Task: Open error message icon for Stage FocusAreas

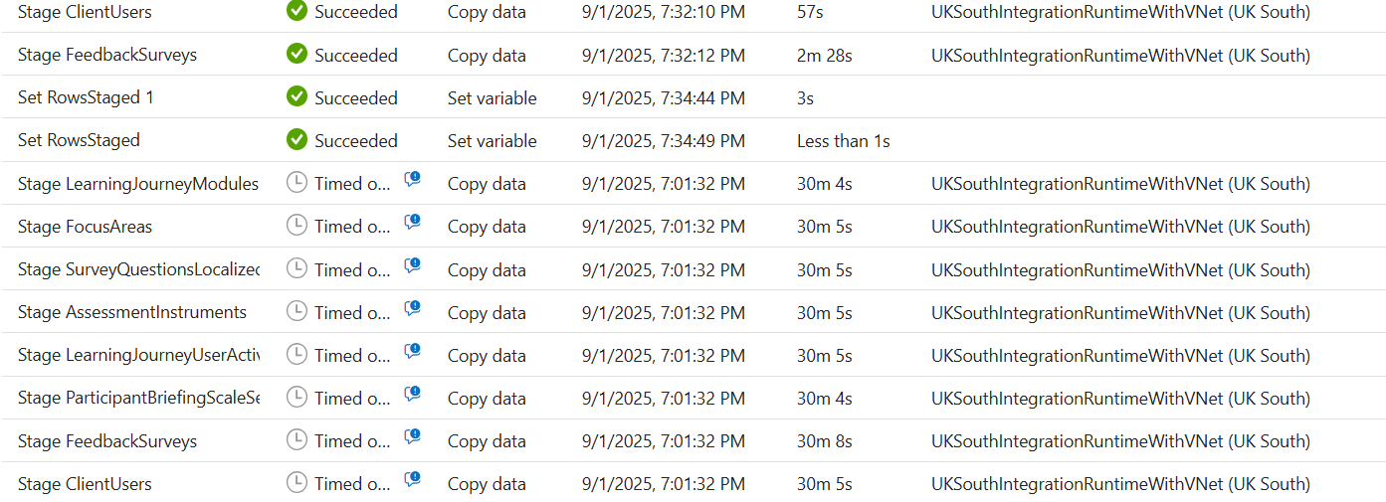Action: pos(412,222)
